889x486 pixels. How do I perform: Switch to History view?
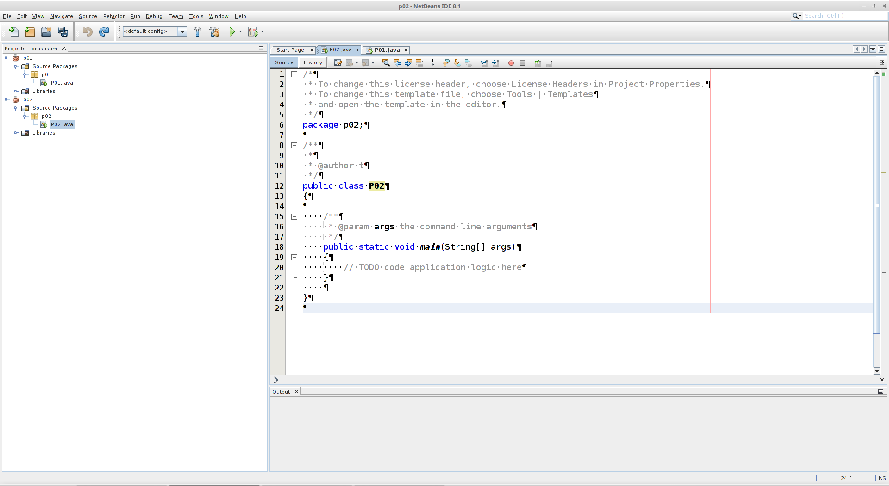[313, 62]
